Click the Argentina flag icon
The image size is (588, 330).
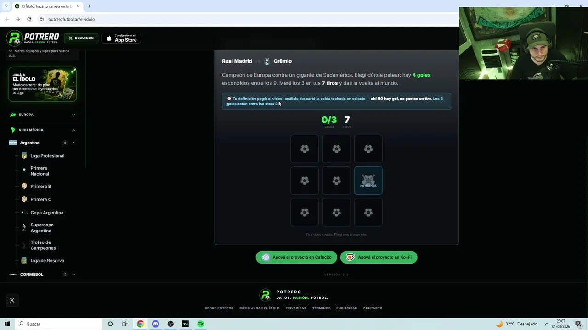(x=13, y=143)
